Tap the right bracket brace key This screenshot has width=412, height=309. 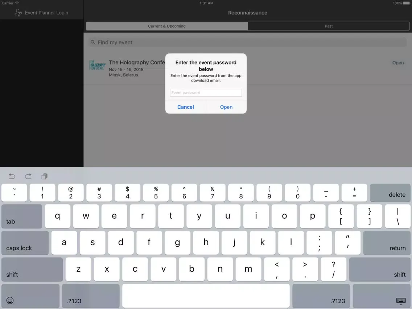coord(370,216)
